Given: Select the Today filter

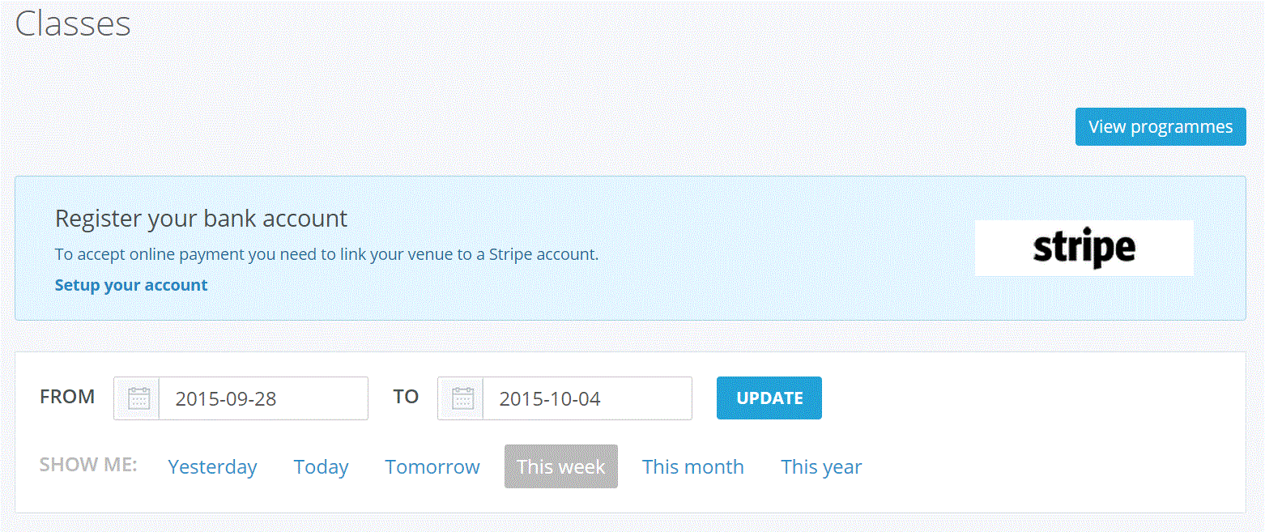Looking at the screenshot, I should (x=321, y=467).
